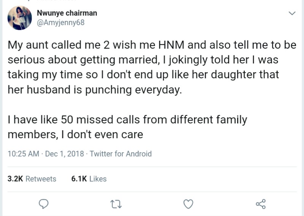The image size is (304, 216).
Task: View the 3.2K Retweets list
Action: [32, 179]
